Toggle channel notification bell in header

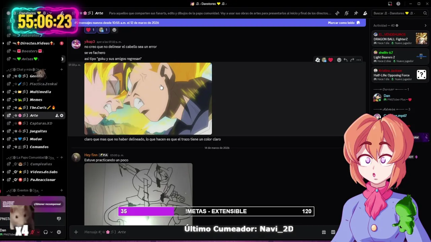346,13
